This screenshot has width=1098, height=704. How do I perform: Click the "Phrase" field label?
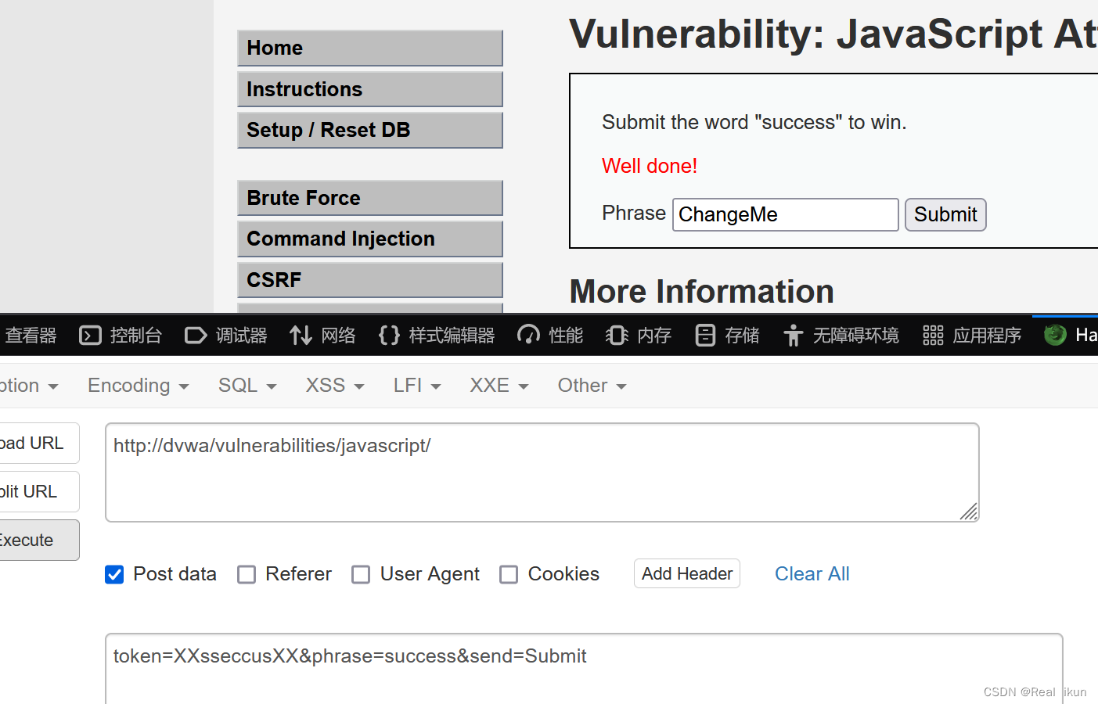point(634,213)
